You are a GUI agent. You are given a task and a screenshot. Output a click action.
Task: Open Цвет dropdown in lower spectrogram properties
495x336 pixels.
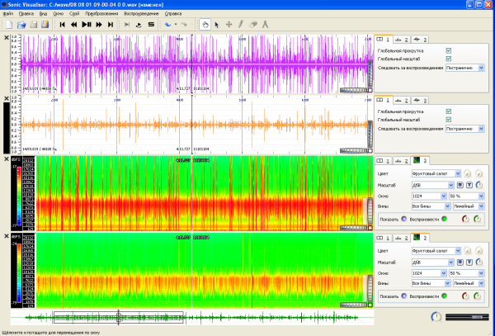[x=436, y=251]
